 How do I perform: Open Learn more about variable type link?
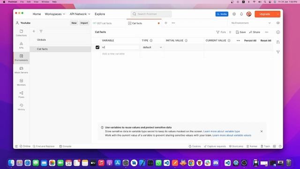tap(222, 131)
